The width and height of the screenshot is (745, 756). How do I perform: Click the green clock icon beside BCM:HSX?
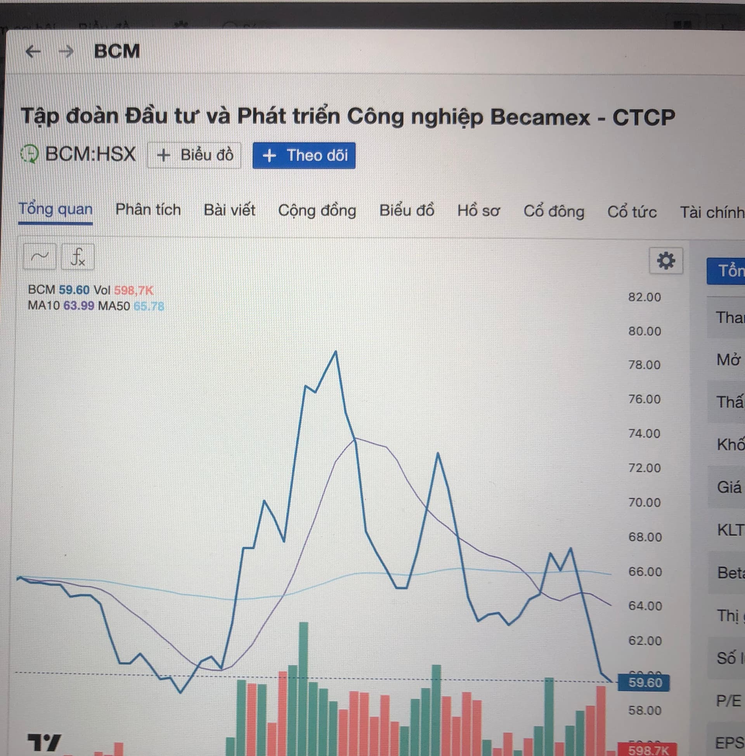point(30,154)
